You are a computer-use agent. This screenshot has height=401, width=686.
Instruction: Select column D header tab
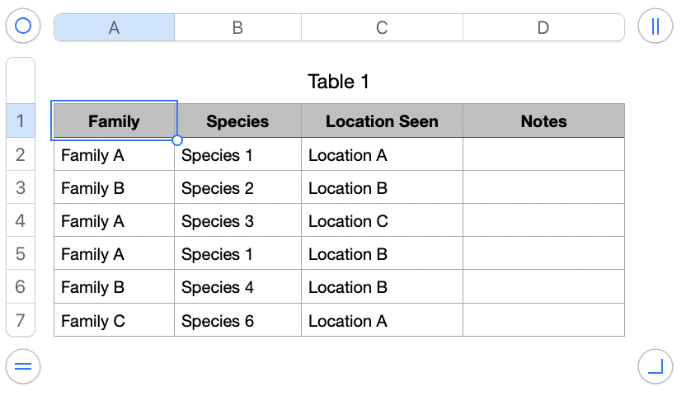(543, 27)
